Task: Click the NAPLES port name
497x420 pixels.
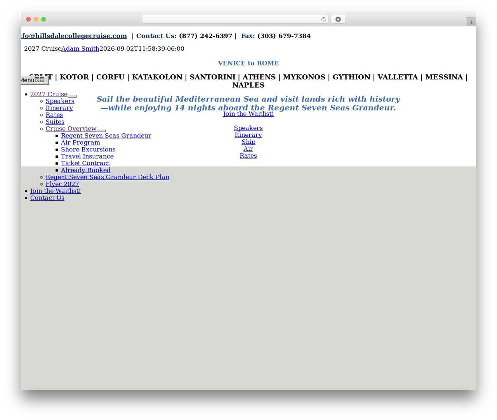Action: 248,85
